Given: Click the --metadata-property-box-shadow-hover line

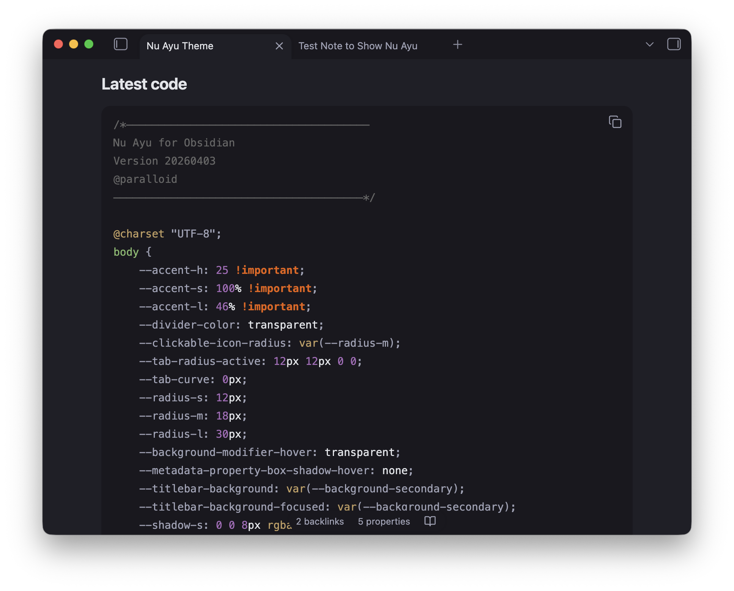Looking at the screenshot, I should [276, 470].
